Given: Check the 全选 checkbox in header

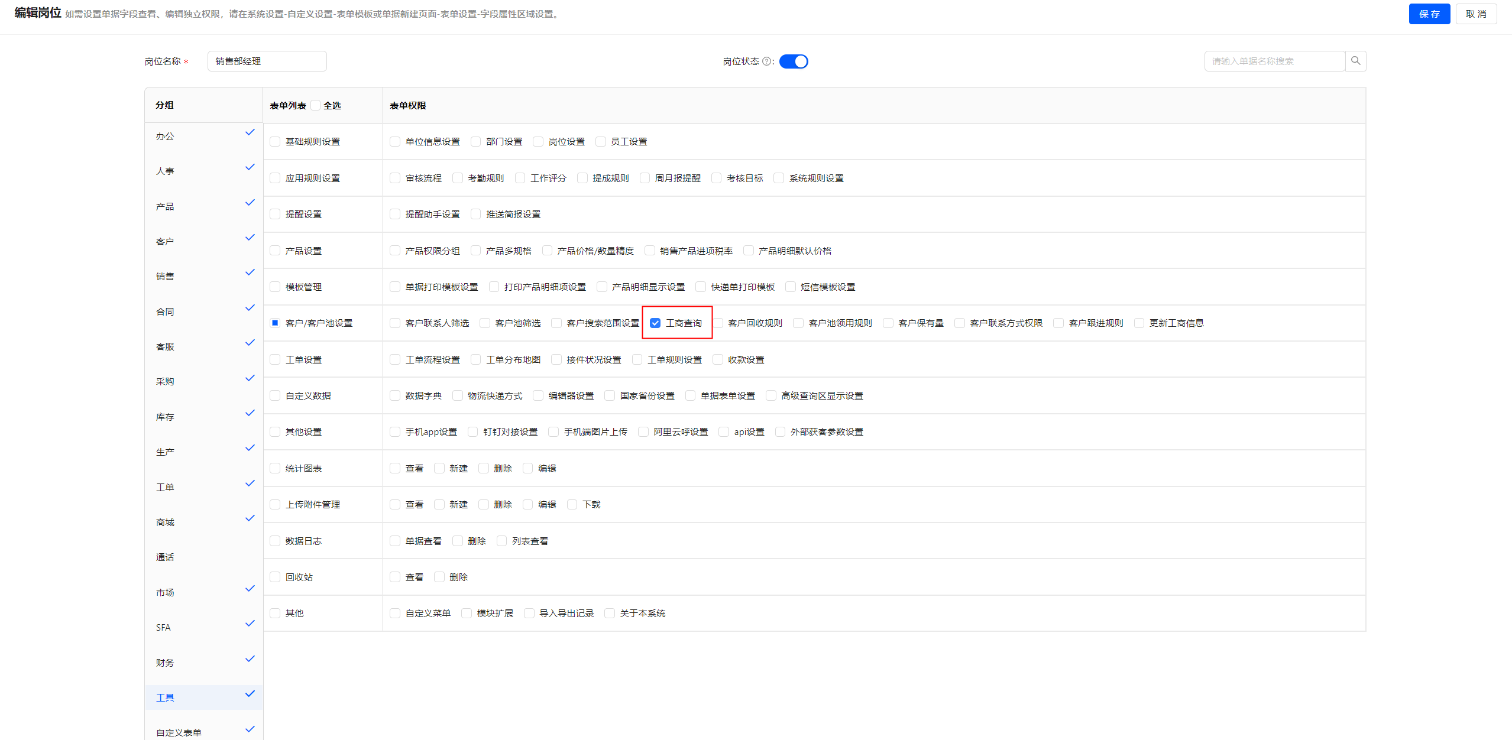Looking at the screenshot, I should [x=316, y=105].
